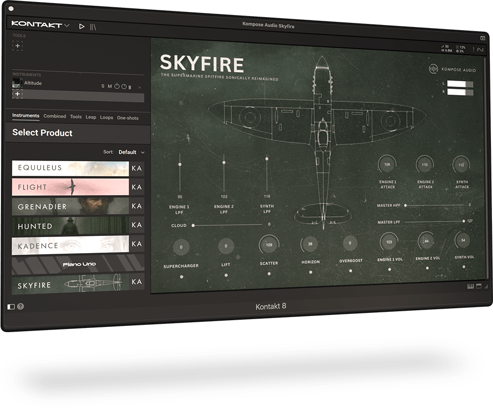This screenshot has height=408, width=493.
Task: Add a new tool slot with plus icon
Action: (18, 46)
